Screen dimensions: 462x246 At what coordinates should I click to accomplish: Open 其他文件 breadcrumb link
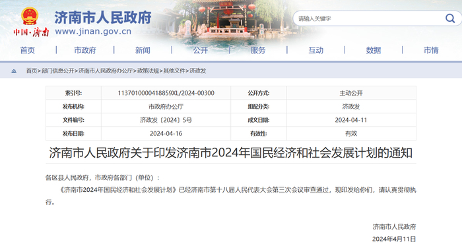[174, 71]
